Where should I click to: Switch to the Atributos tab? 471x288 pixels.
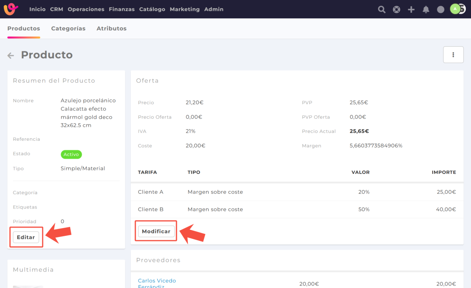tap(111, 28)
